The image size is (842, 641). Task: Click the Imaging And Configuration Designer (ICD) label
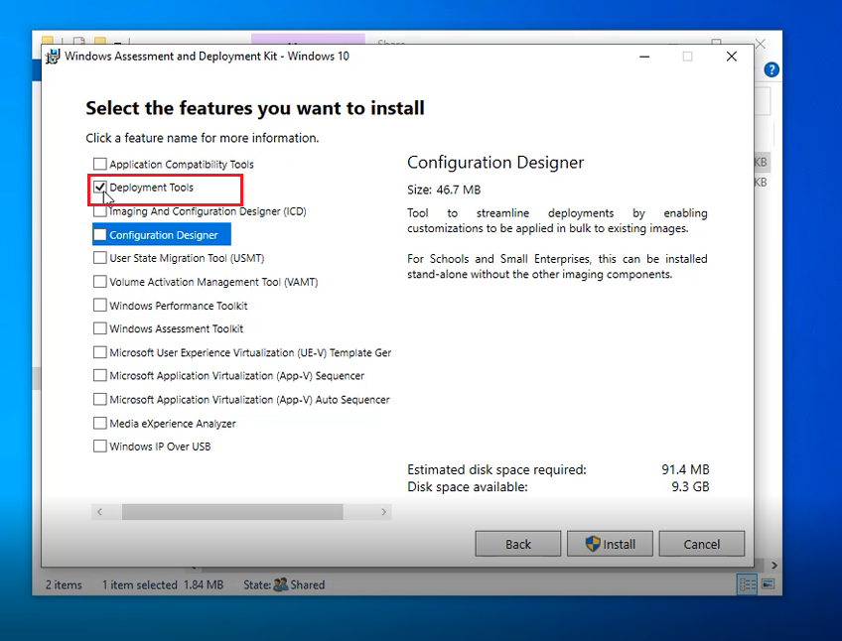pyautogui.click(x=208, y=211)
